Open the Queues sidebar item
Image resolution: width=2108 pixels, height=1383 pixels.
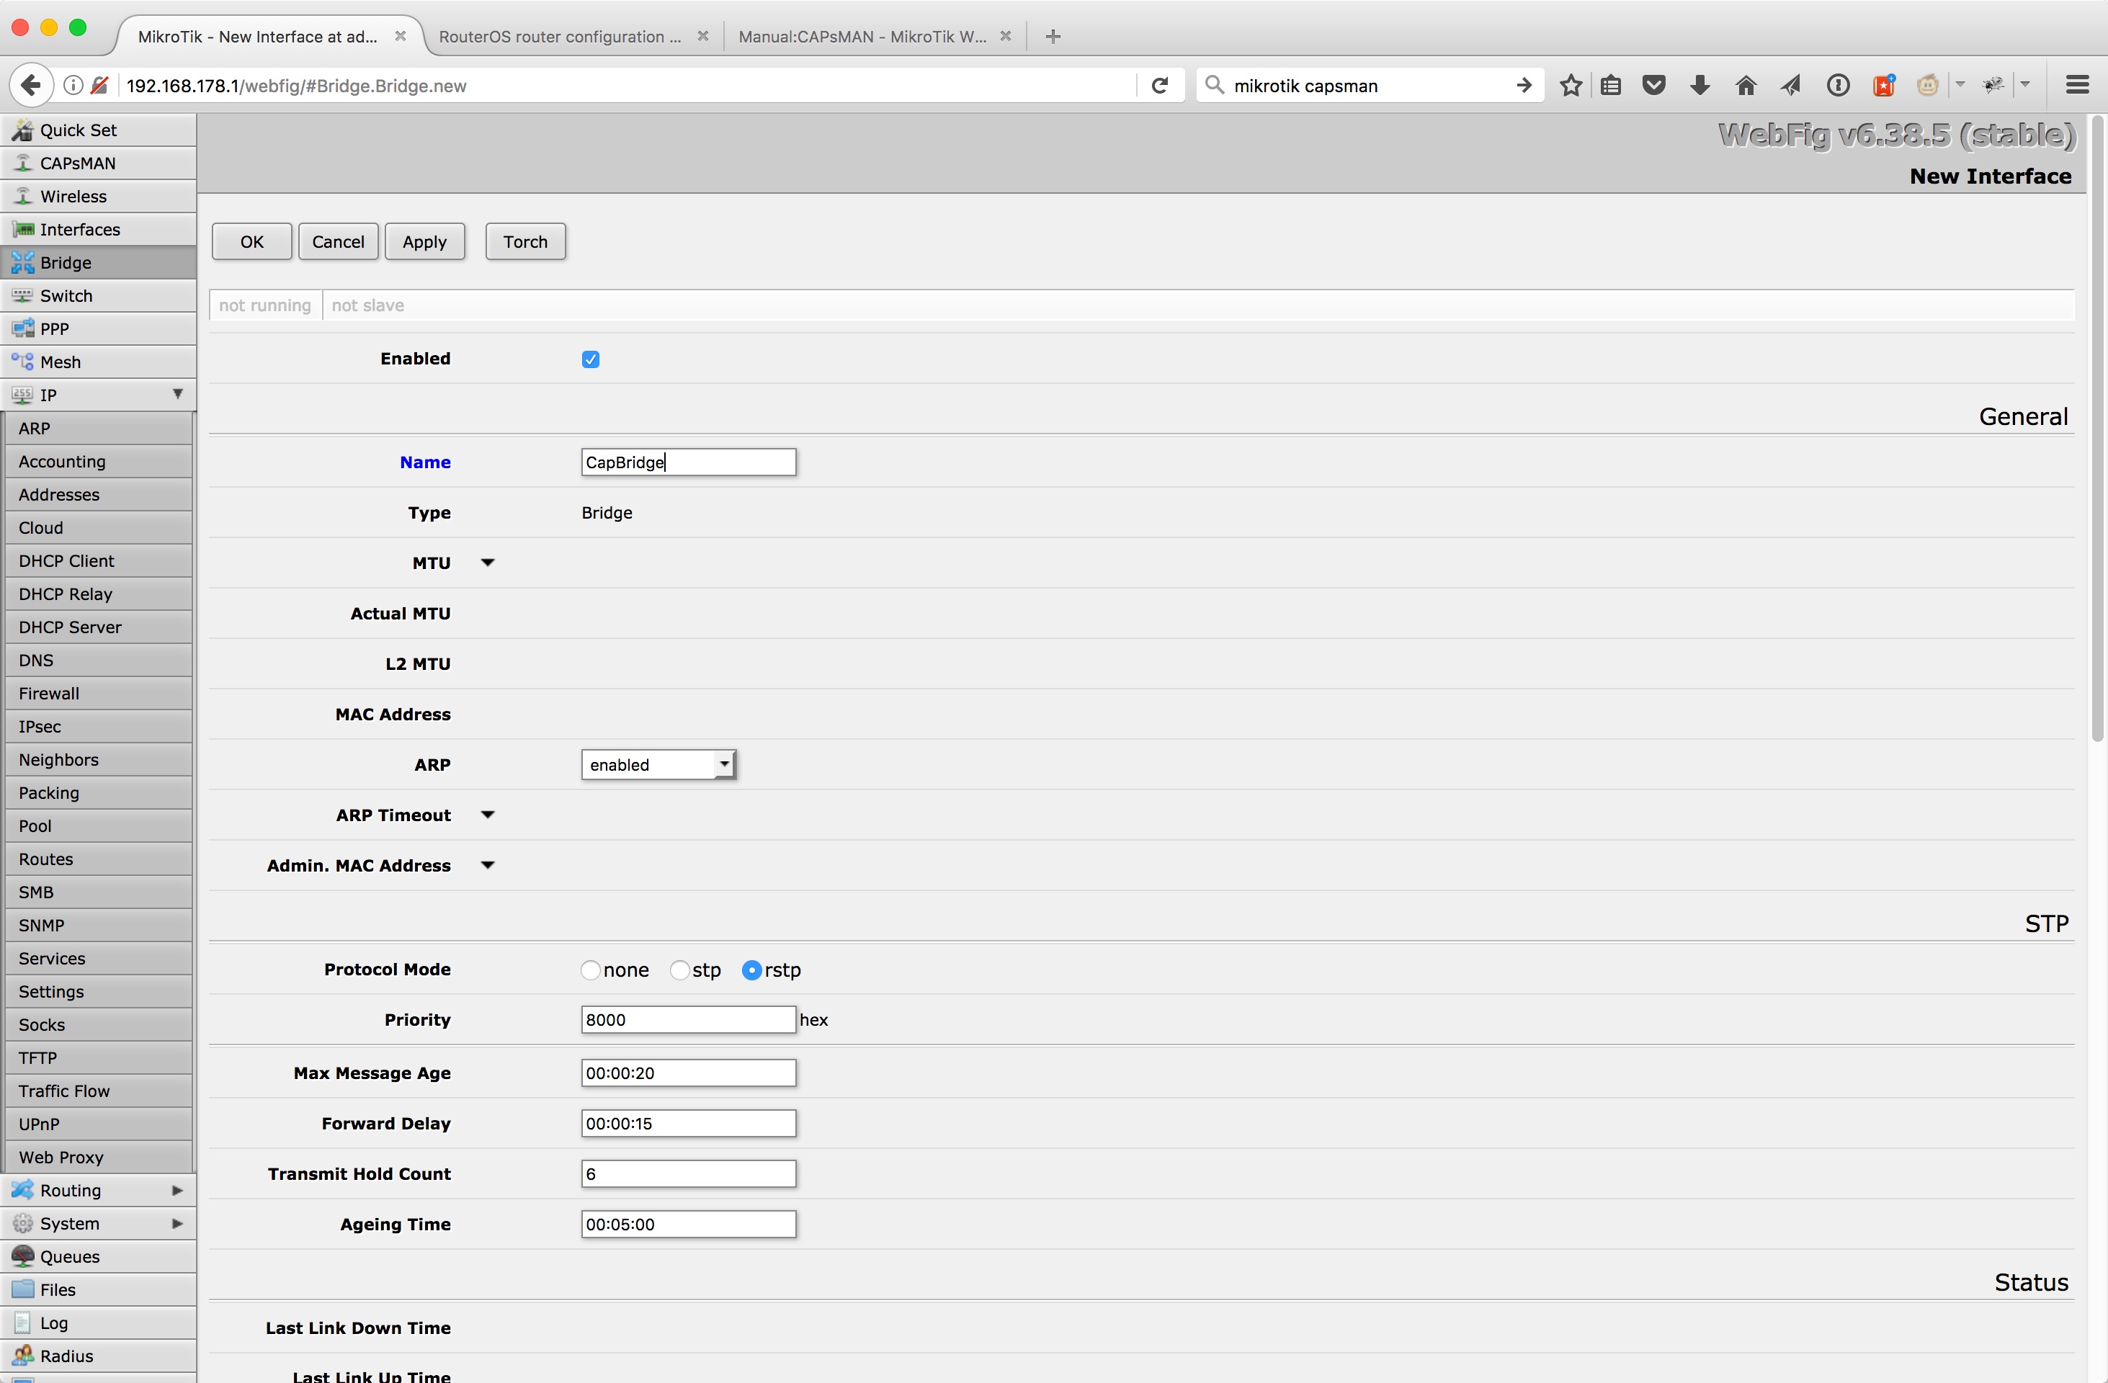click(70, 1256)
